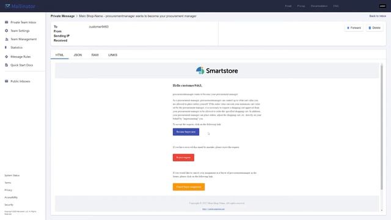
Task: Delete this message
Action: coord(375,28)
